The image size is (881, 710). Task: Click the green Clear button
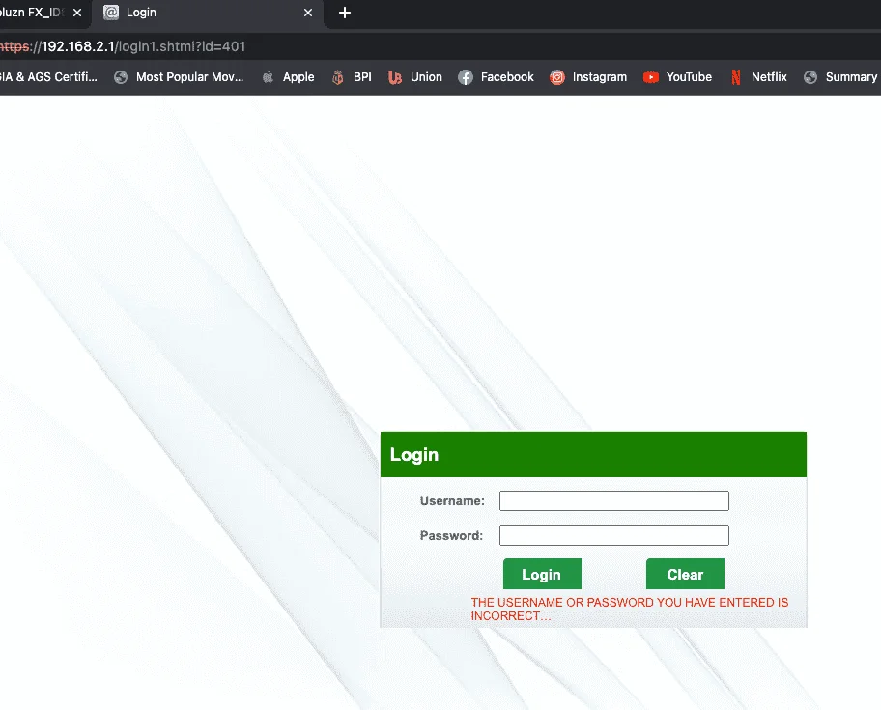(685, 574)
